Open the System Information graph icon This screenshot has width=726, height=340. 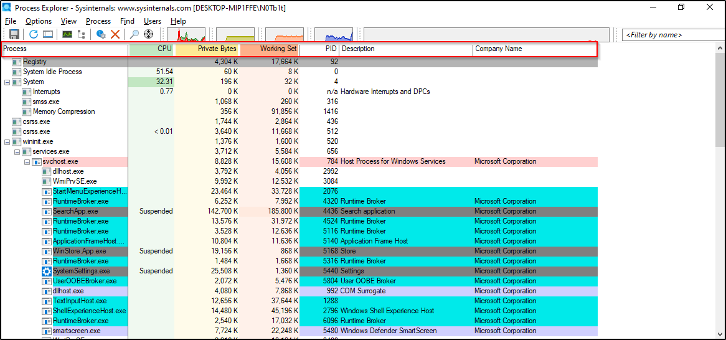pos(67,34)
